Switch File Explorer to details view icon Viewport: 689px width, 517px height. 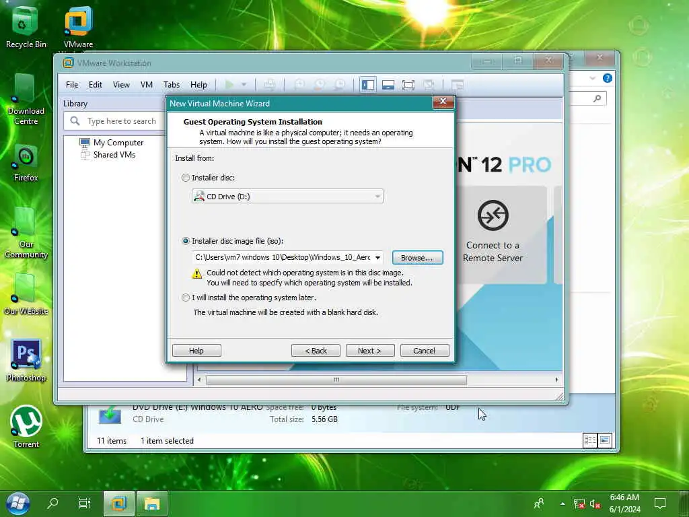[589, 440]
